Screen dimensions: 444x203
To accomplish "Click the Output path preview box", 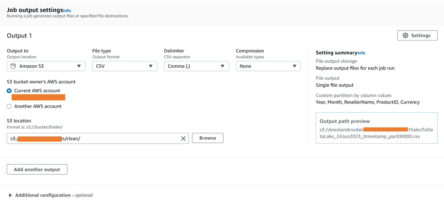I will pyautogui.click(x=376, y=128).
